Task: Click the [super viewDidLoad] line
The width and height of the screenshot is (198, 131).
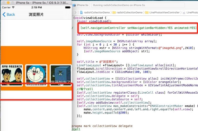Action: point(94,21)
